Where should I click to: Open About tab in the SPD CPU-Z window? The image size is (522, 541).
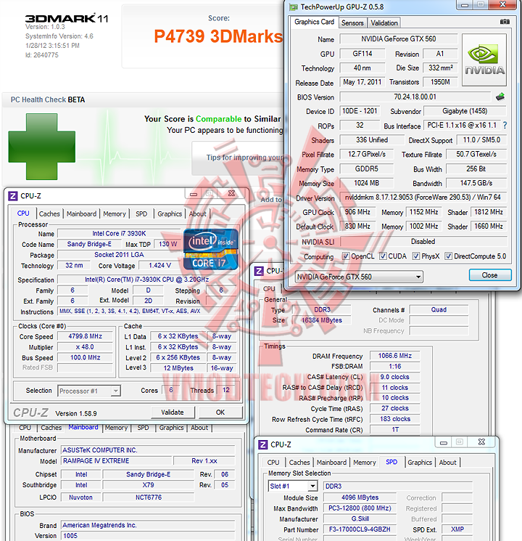tap(447, 463)
